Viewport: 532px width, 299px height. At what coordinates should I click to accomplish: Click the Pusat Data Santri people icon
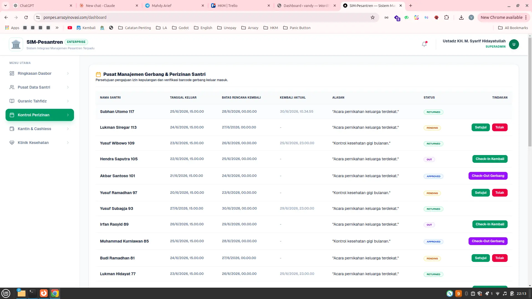click(x=12, y=87)
